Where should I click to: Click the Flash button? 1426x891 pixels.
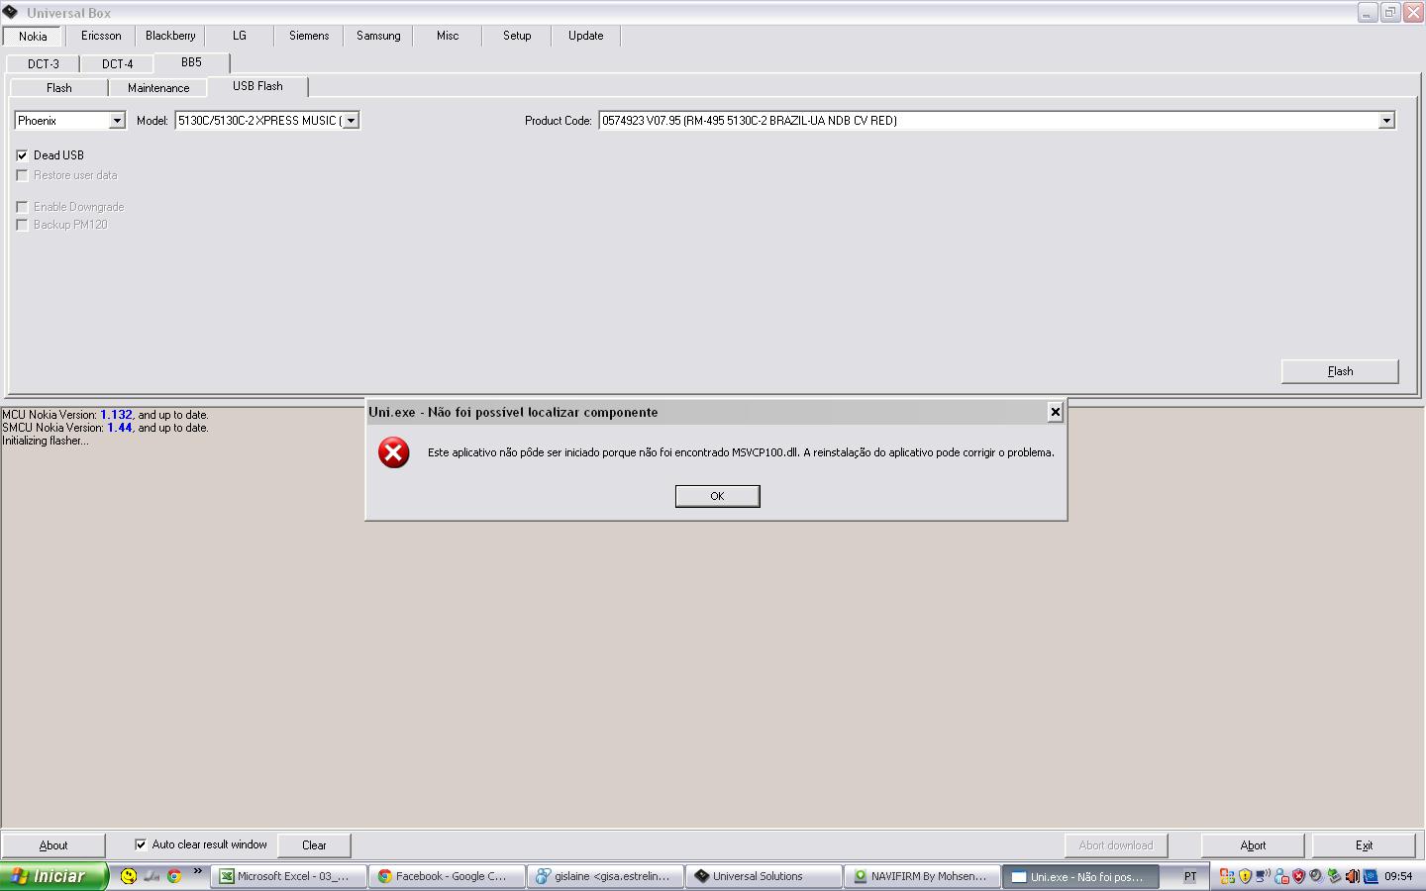pyautogui.click(x=1339, y=371)
